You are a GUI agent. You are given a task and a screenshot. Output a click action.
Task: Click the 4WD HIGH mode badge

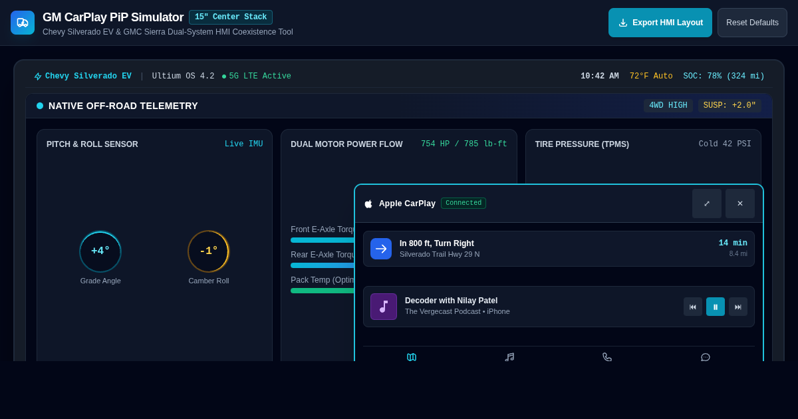pyautogui.click(x=668, y=106)
